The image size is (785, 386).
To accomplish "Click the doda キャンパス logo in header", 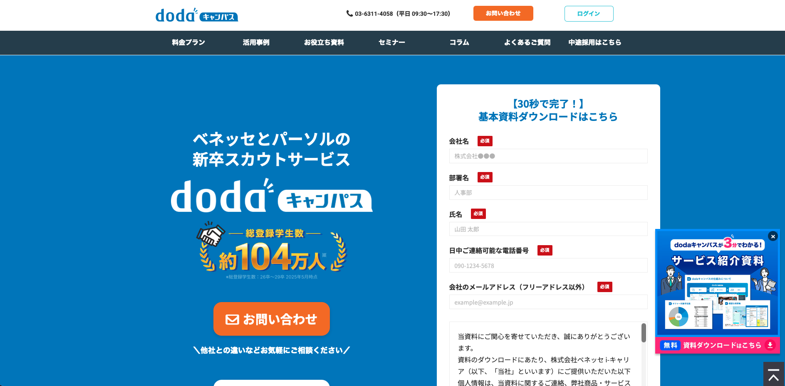I will pos(196,15).
